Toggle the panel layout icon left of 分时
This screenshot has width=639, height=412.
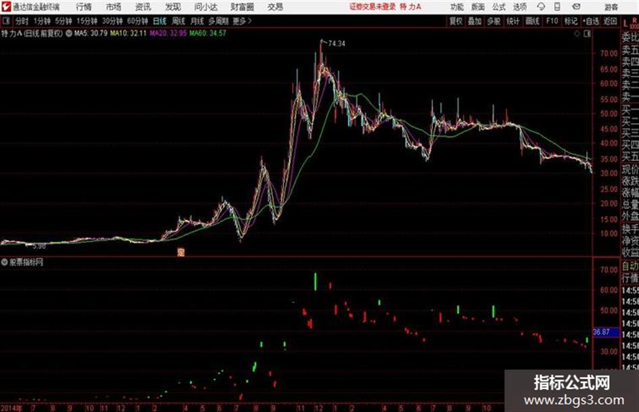[x=5, y=21]
